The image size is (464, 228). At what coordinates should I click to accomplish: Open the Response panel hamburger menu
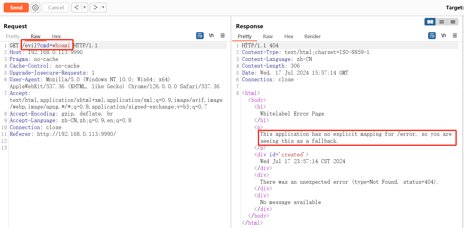pyautogui.click(x=455, y=36)
